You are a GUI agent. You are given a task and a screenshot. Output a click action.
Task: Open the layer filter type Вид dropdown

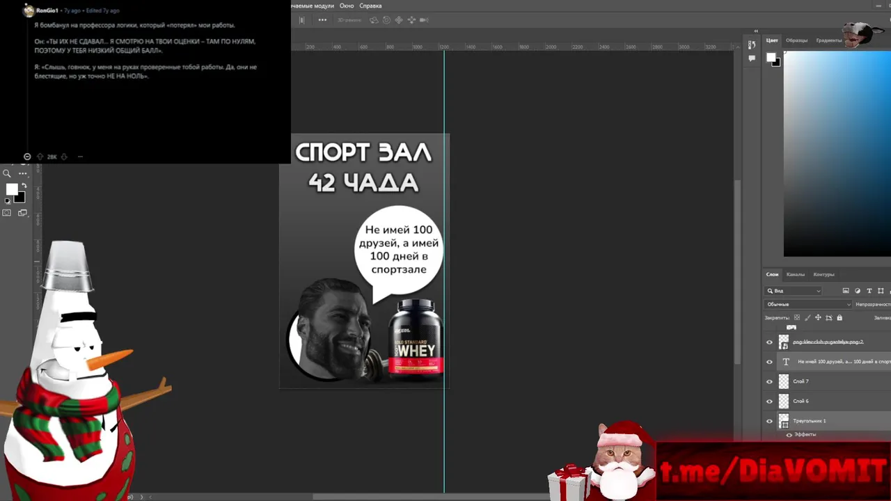click(x=794, y=291)
